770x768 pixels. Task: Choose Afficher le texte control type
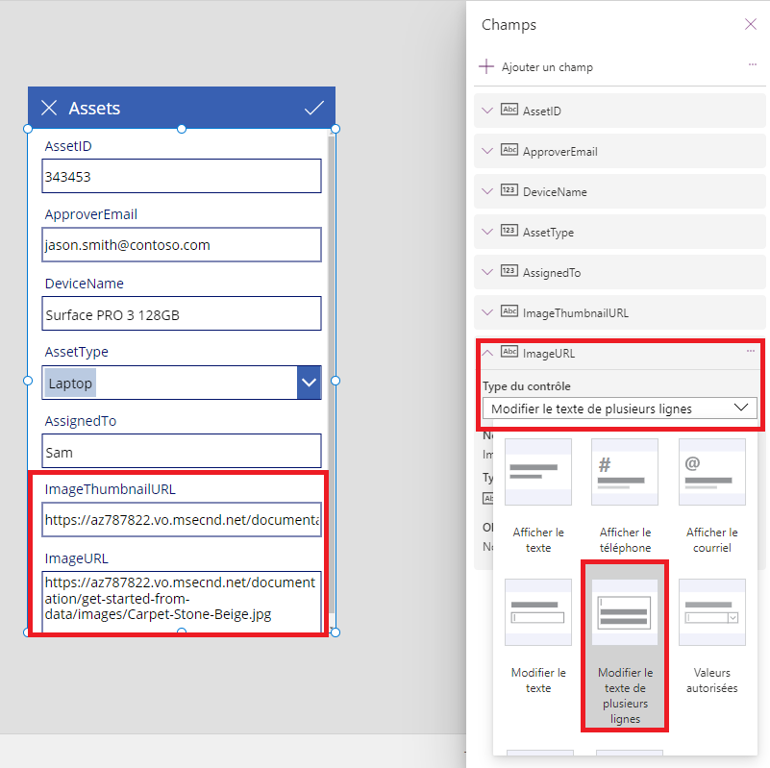(538, 496)
